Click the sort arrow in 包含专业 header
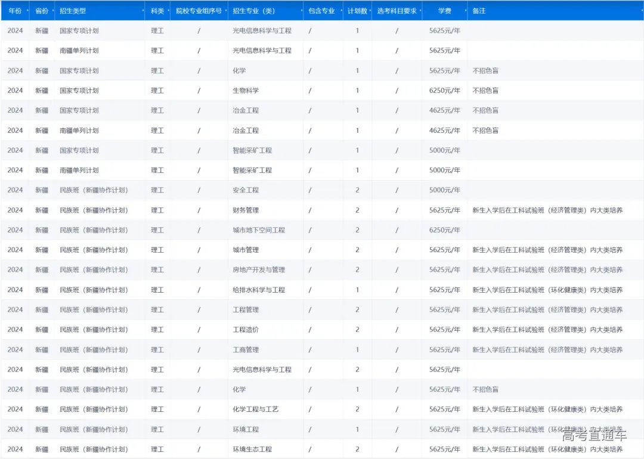Viewport: 644px width, 459px height. (x=341, y=11)
